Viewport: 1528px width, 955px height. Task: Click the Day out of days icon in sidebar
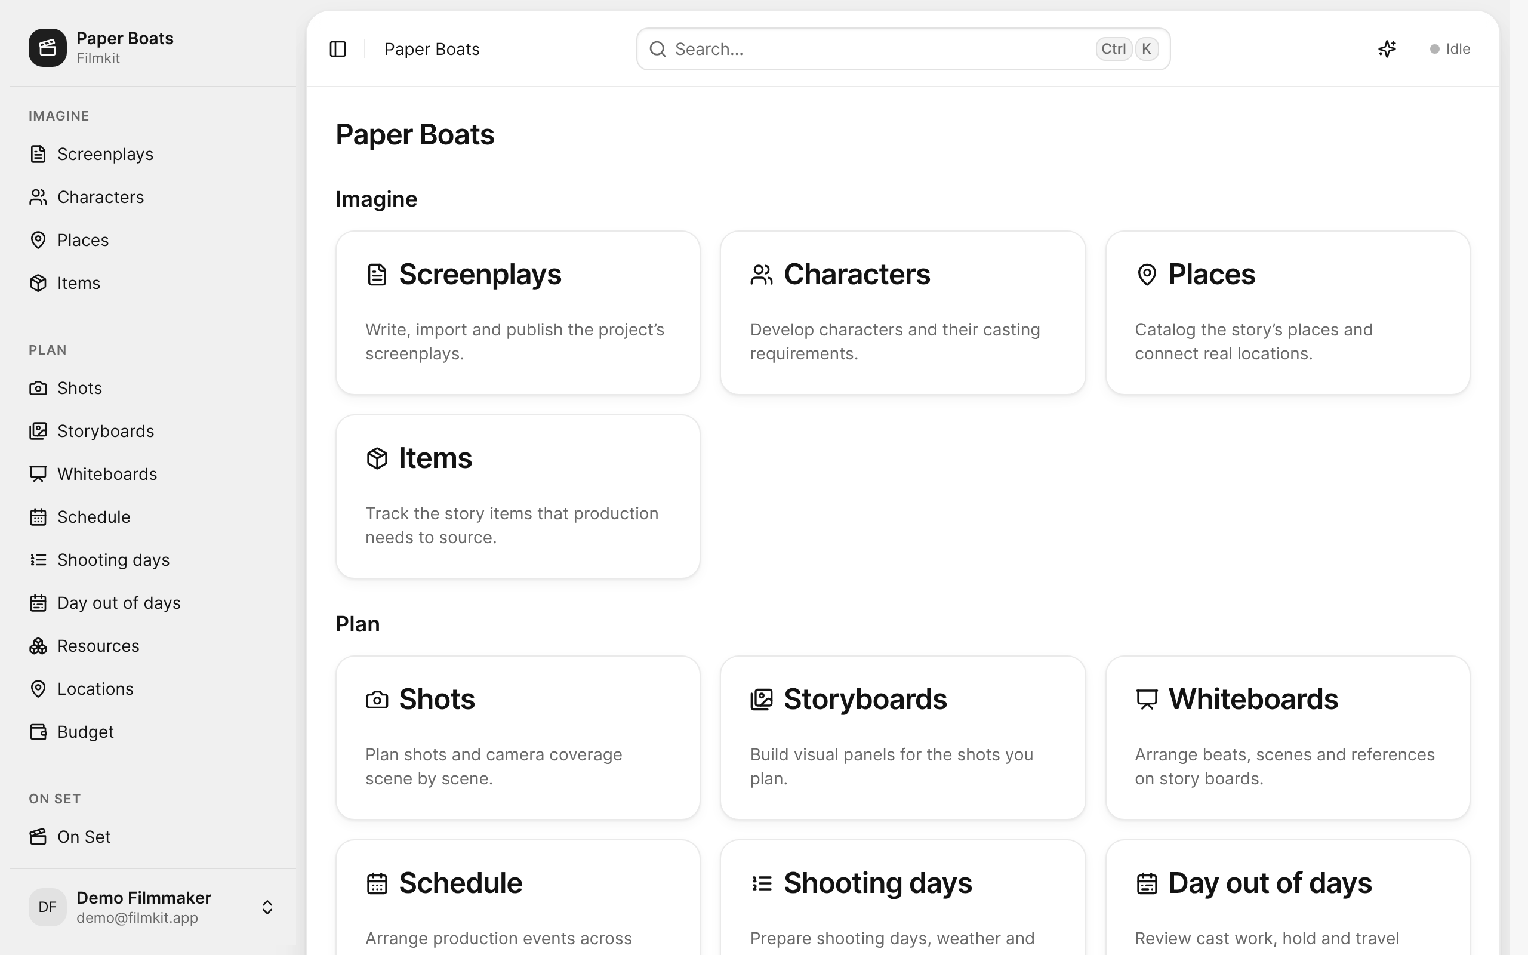tap(38, 603)
